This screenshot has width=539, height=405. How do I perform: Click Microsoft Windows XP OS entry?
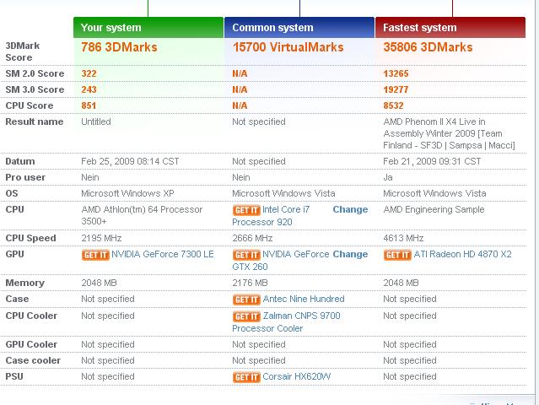pyautogui.click(x=127, y=193)
